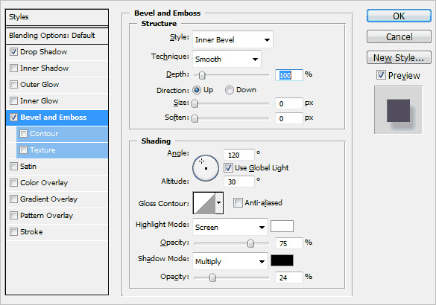Click the New Style... button
The image size is (436, 305).
(399, 58)
